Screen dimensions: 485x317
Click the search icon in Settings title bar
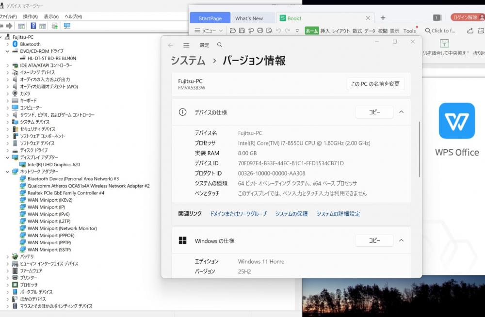(220, 45)
